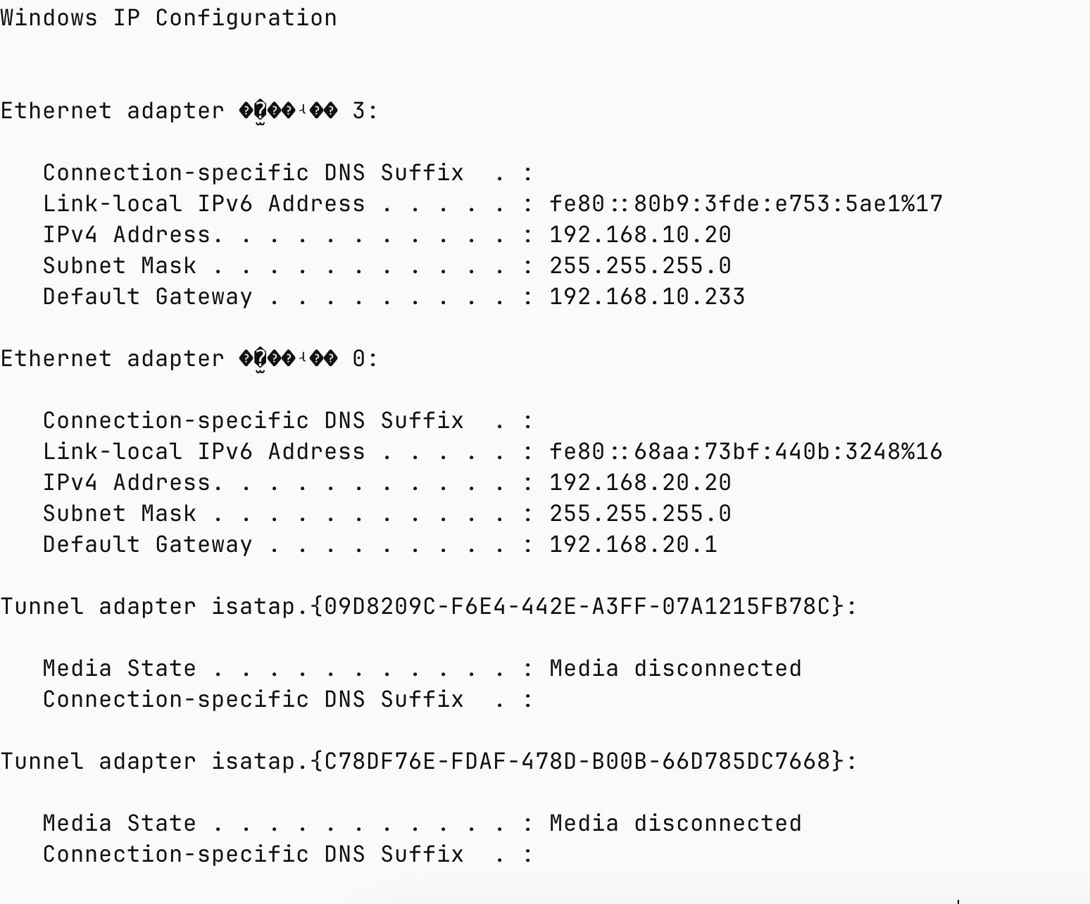This screenshot has height=904, width=1090.
Task: Select the IPv4 address 192.168.20.20
Action: 641,483
